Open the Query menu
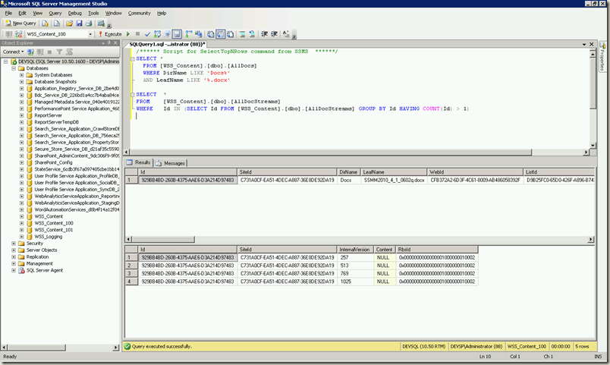Viewport: 610px width, 365px height. click(55, 13)
